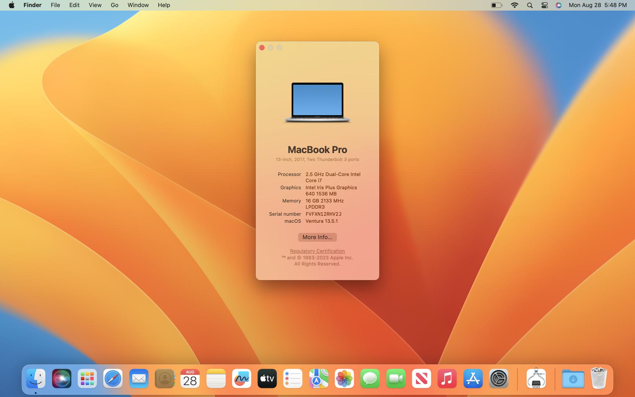Click the date and time clock
This screenshot has height=397, width=635.
pos(598,5)
